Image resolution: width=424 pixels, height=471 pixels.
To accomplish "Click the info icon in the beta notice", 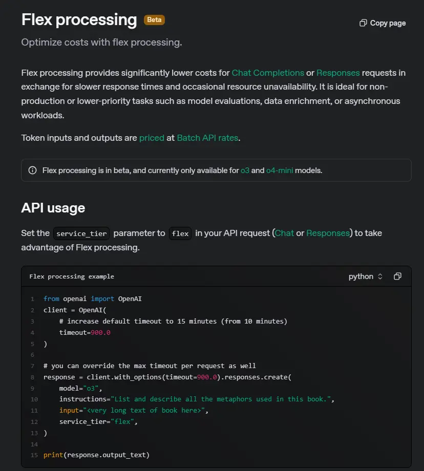I will click(x=32, y=170).
